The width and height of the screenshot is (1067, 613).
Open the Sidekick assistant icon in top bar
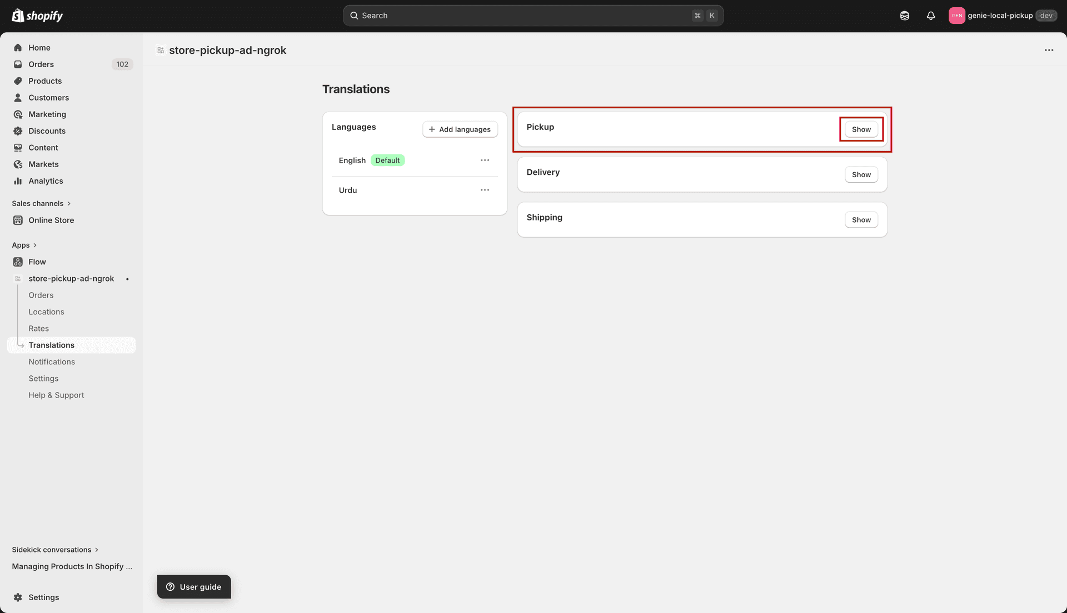tap(905, 16)
